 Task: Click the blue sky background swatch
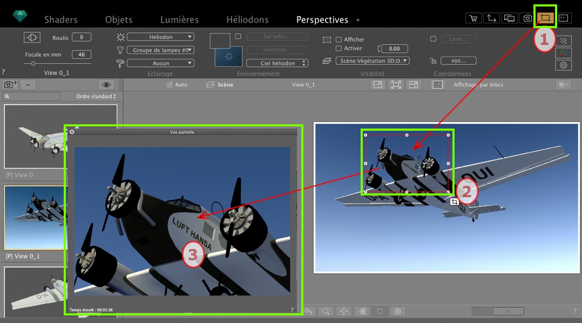[229, 56]
